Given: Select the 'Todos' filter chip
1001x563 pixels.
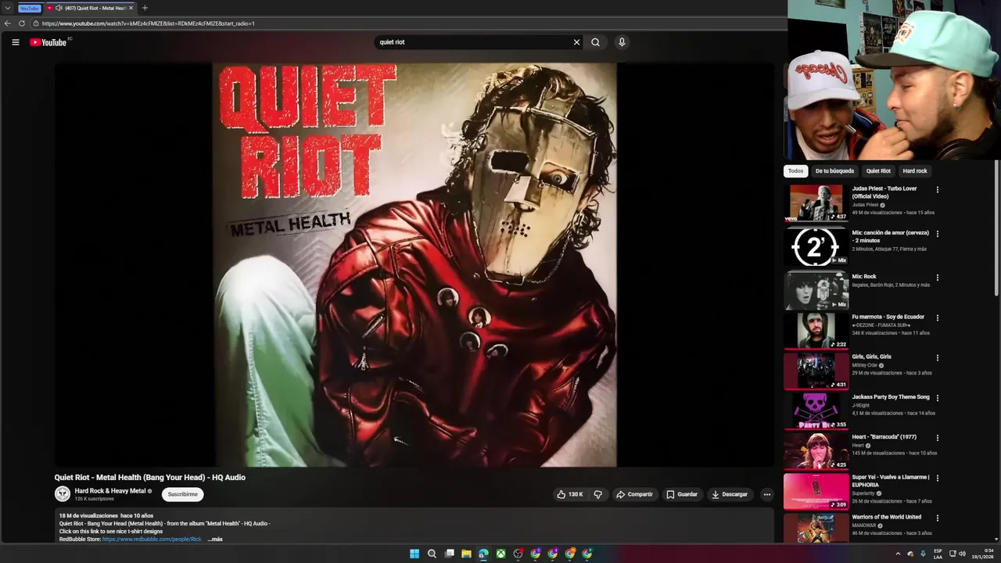Looking at the screenshot, I should pyautogui.click(x=795, y=171).
